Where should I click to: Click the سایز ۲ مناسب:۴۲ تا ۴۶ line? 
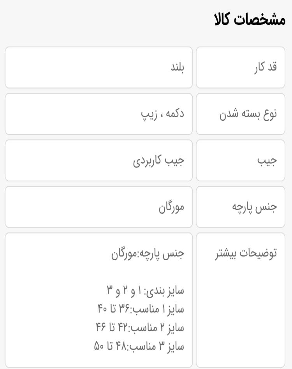(x=140, y=327)
